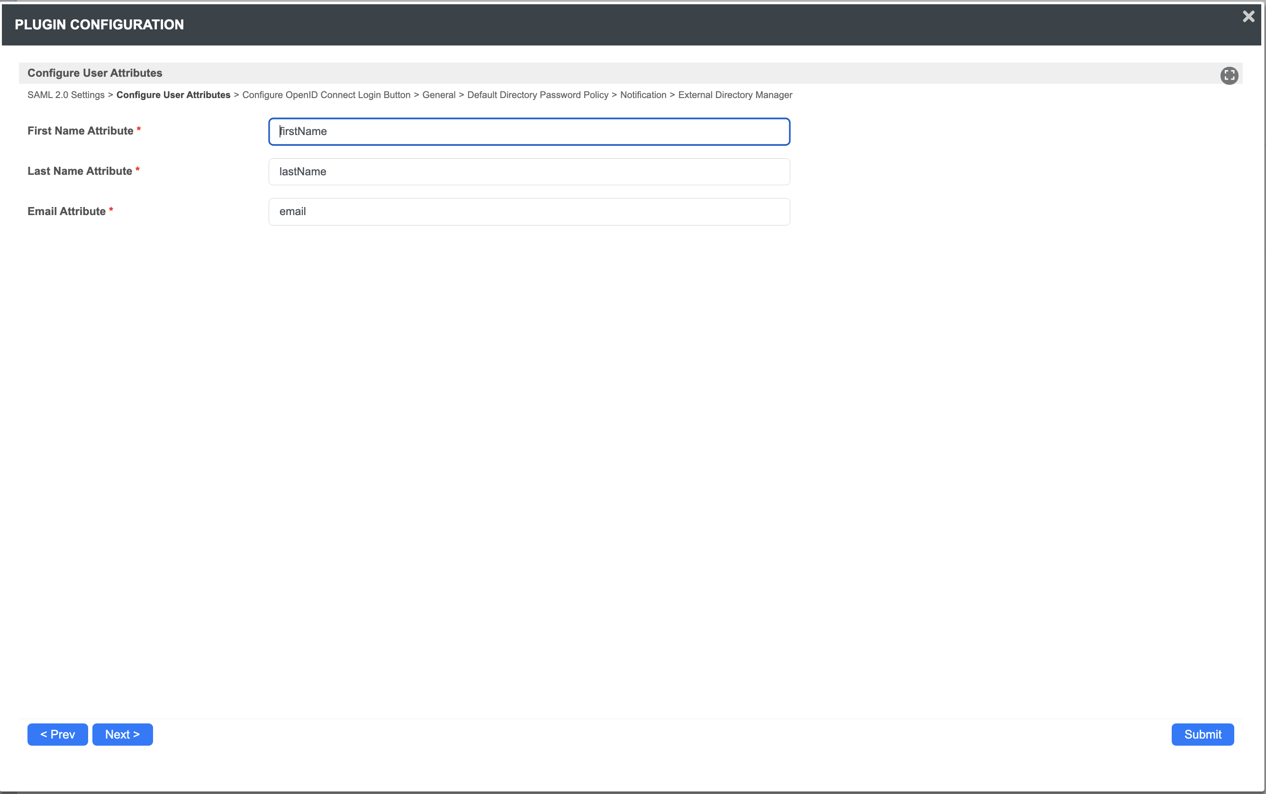This screenshot has height=794, width=1266.
Task: Open the External Directory Manager step
Action: 734,95
